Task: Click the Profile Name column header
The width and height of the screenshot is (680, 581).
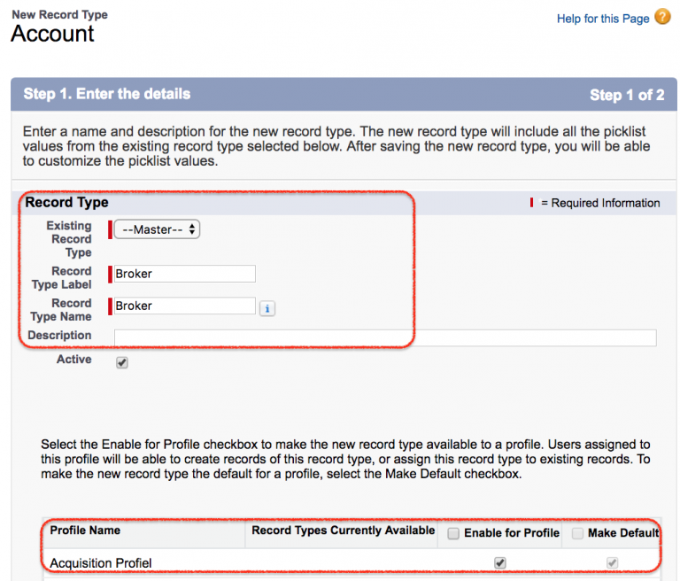Action: [x=85, y=531]
